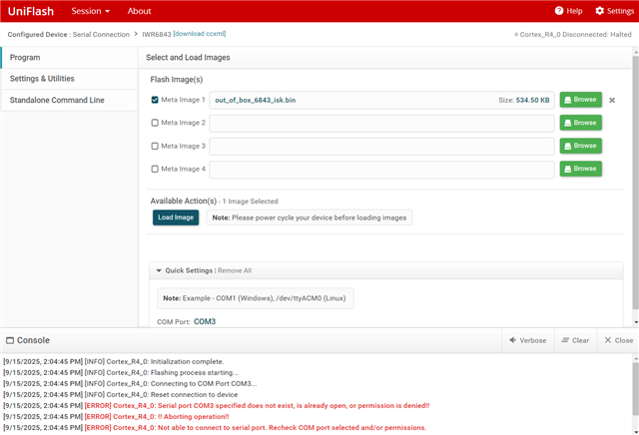Click the Size: 534.50 KB label

point(524,100)
